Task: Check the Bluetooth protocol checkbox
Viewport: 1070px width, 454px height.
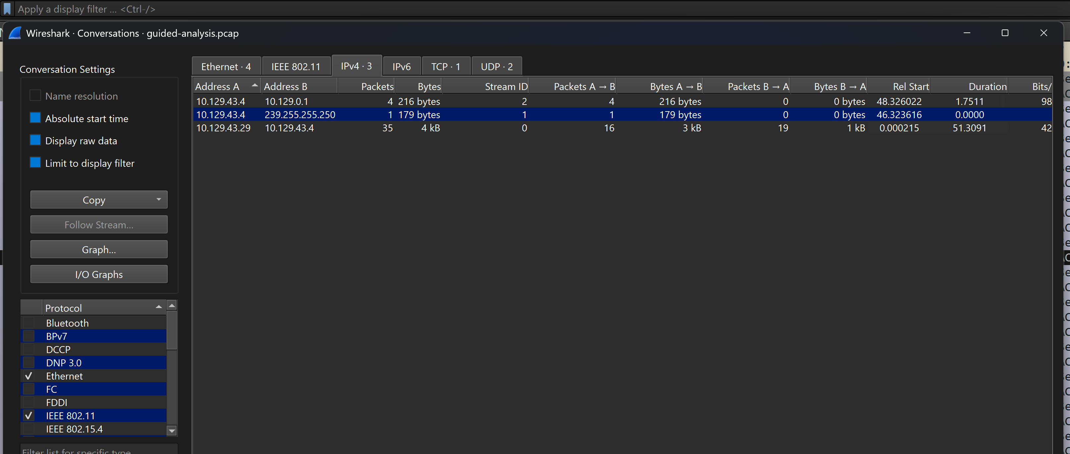Action: click(29, 323)
